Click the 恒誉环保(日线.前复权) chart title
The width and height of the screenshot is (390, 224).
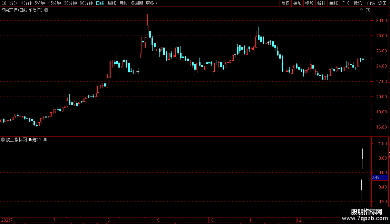tap(22, 10)
